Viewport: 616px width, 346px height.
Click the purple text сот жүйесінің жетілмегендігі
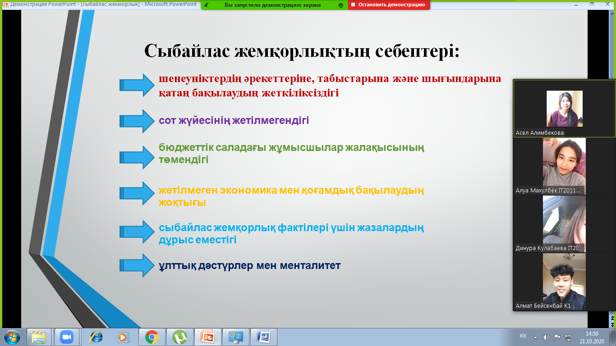pos(234,120)
